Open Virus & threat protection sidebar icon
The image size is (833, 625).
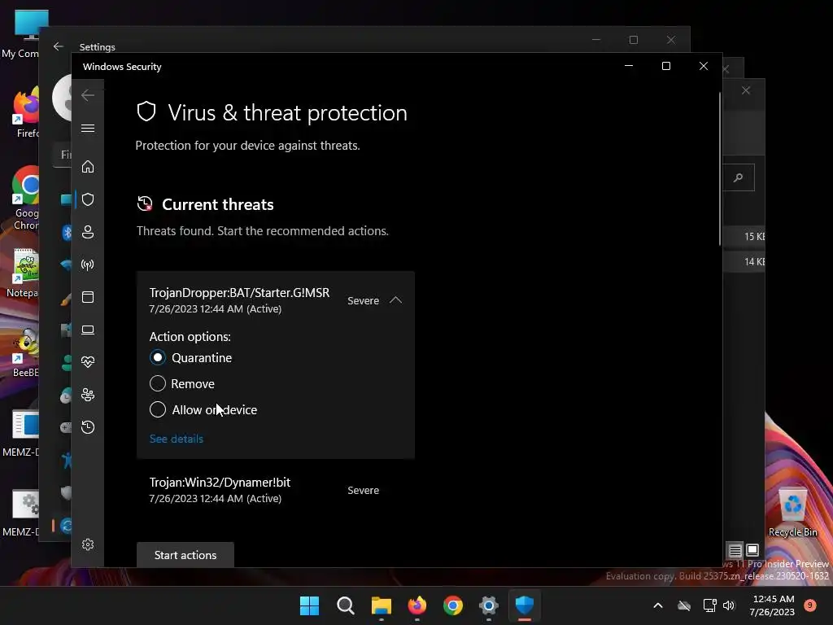point(88,199)
